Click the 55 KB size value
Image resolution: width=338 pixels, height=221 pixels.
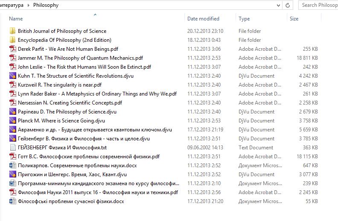(x=312, y=202)
